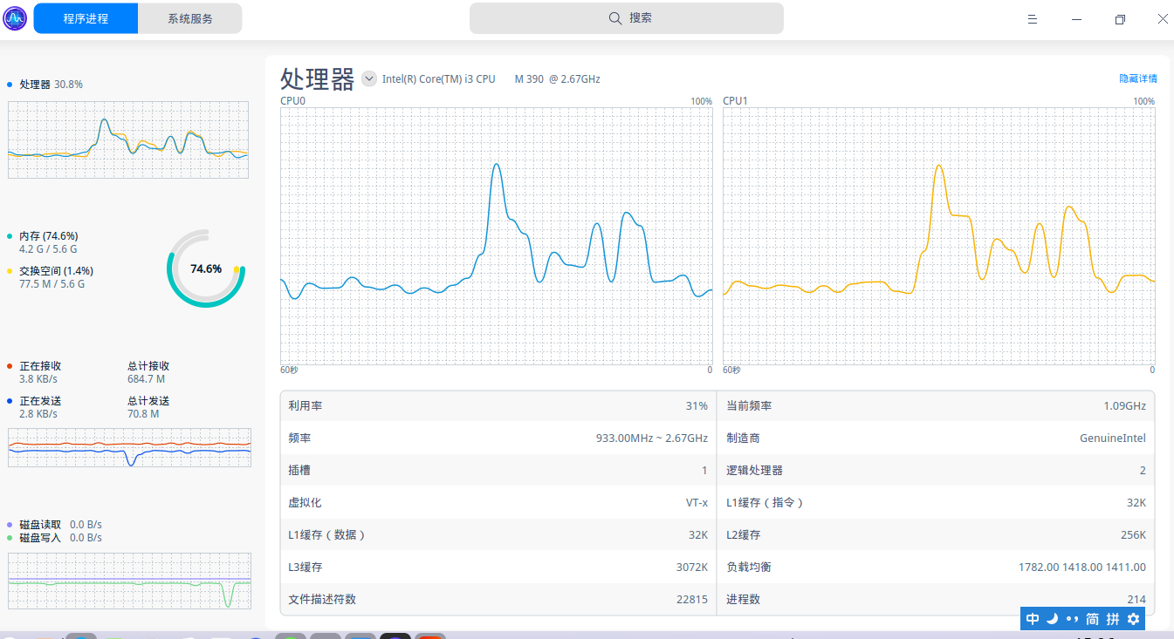The width and height of the screenshot is (1174, 639).
Task: Click the System Monitor app logo
Action: pos(16,18)
